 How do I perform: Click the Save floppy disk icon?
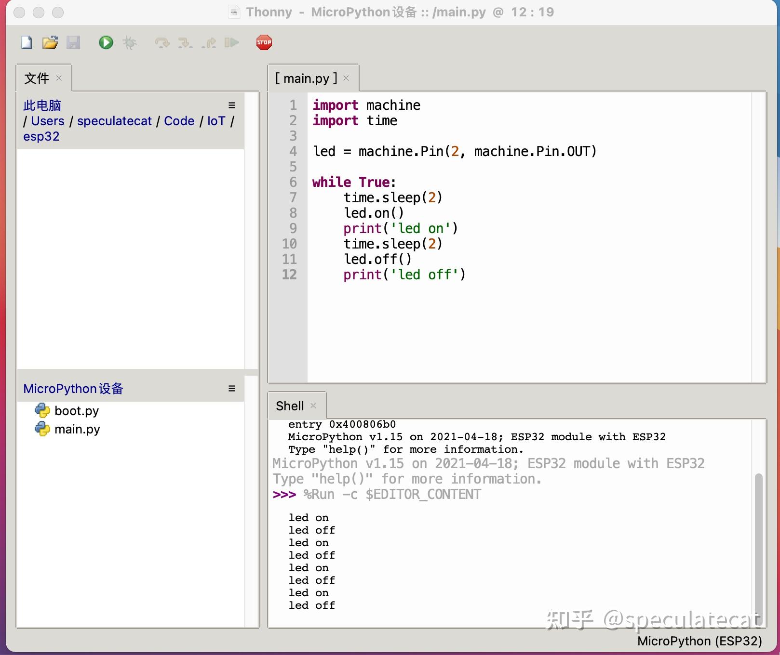73,43
